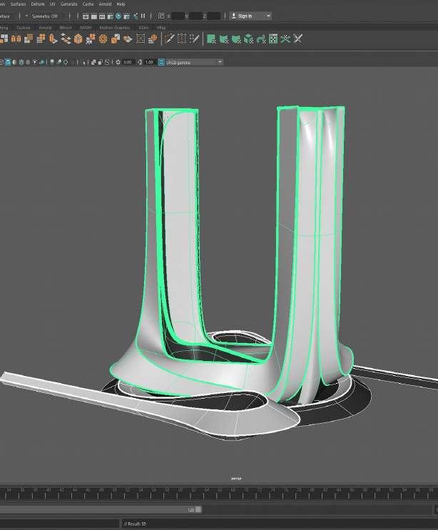Viewport: 438px width, 530px height.
Task: Click the green curved arrow shelf icon
Action: coord(260,39)
